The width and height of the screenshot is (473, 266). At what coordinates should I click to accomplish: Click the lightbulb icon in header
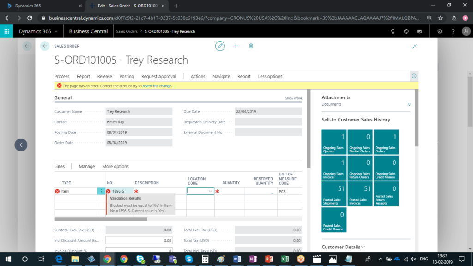tap(393, 31)
